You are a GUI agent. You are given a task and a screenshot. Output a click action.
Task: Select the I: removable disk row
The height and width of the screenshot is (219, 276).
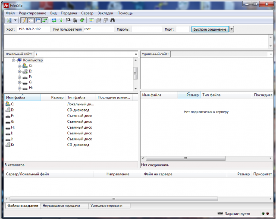point(71,133)
